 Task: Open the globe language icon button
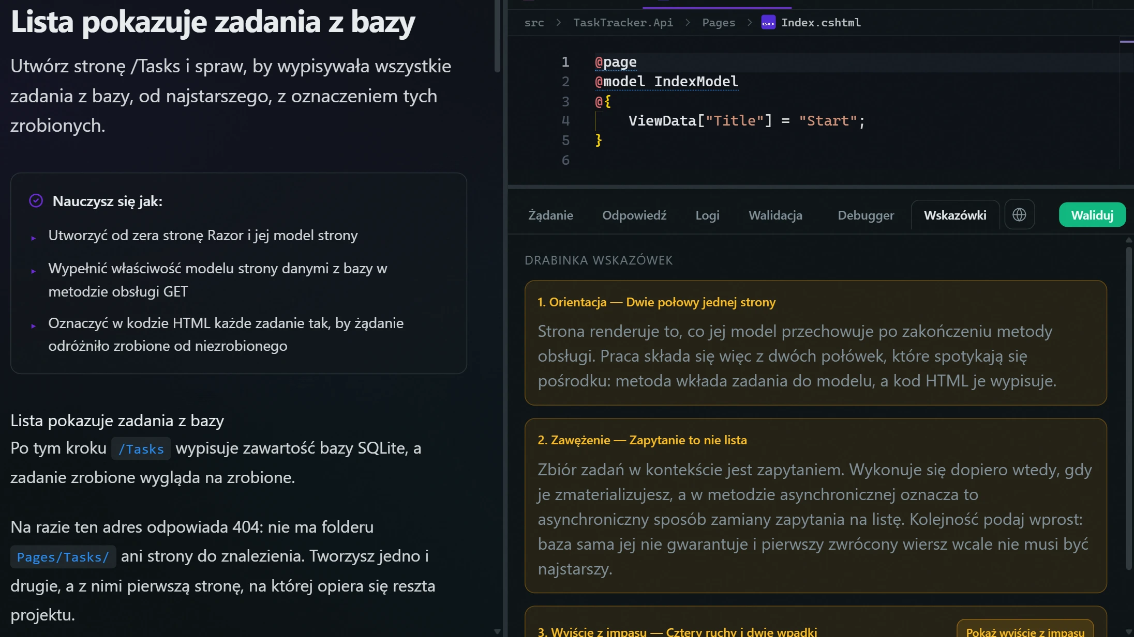click(1019, 214)
